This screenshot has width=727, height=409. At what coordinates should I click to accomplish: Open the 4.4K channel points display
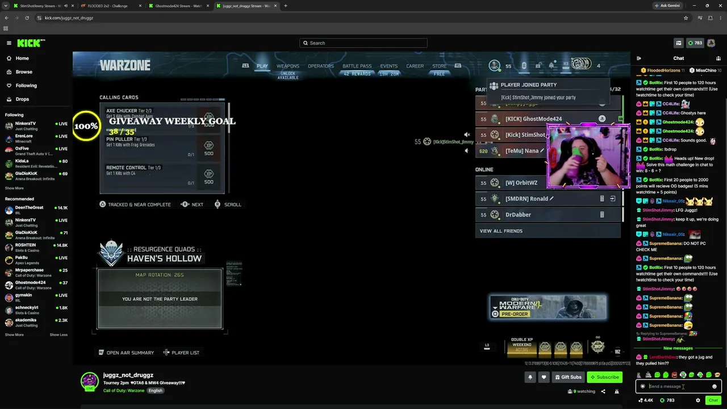point(646,400)
